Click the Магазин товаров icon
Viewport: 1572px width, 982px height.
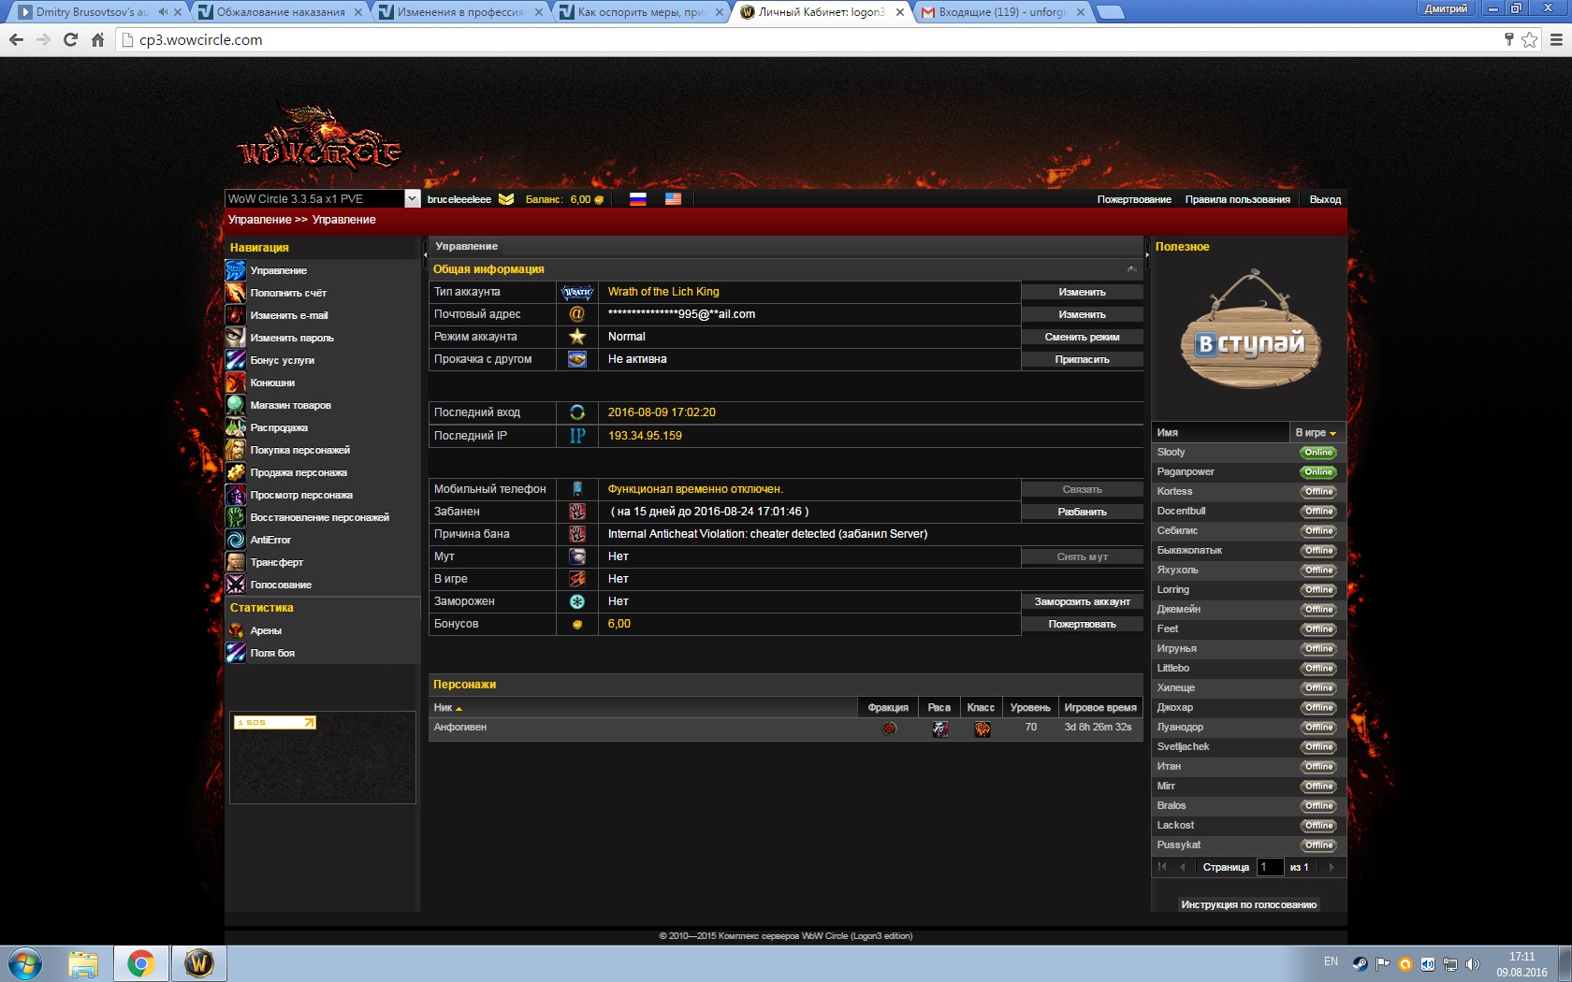tap(236, 405)
